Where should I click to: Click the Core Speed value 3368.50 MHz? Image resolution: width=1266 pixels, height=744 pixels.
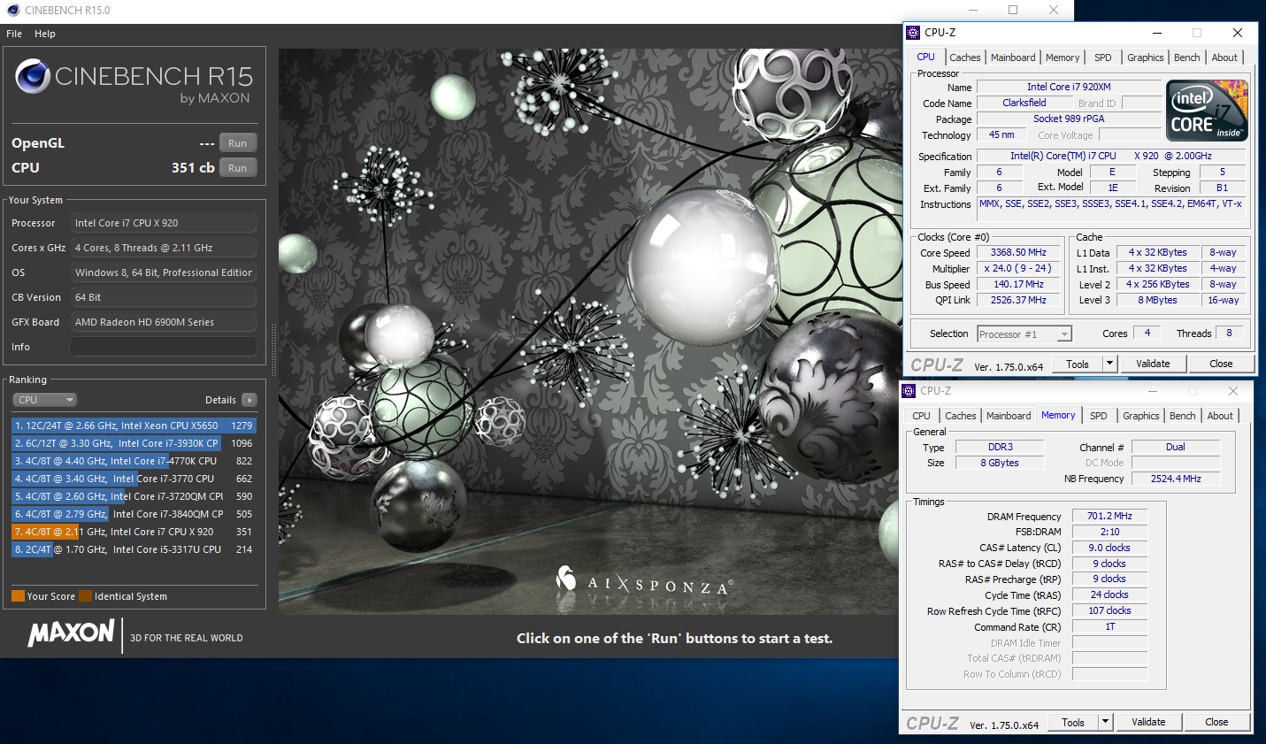(1018, 252)
